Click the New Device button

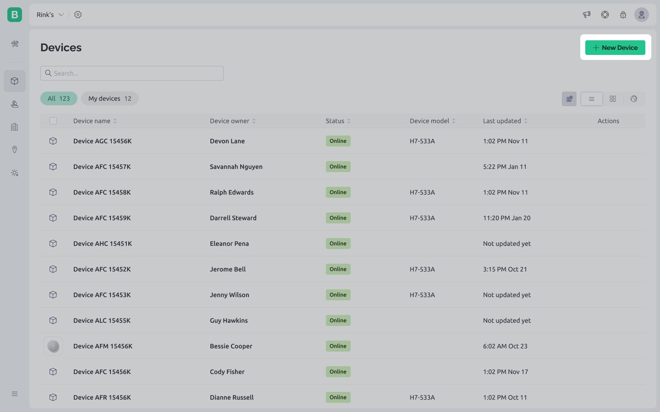point(615,48)
